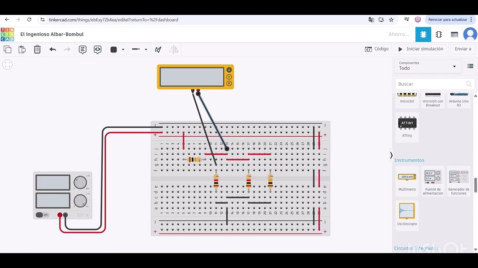Select micro:bit con Breakout component
Viewport: 478px width, 268px height.
tap(433, 100)
